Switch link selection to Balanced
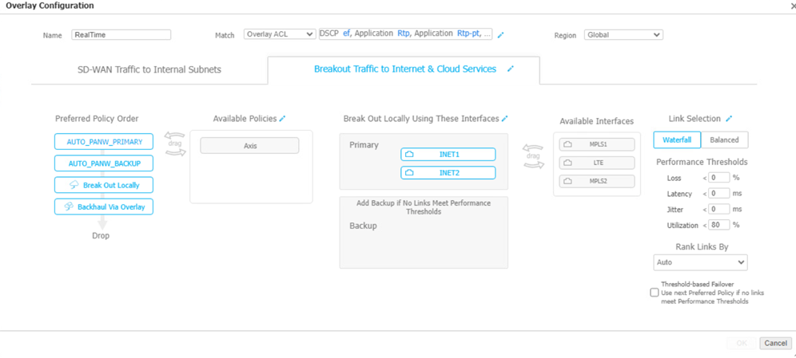 [x=724, y=140]
